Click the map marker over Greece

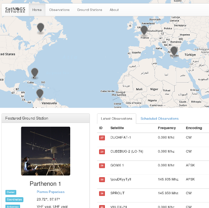click(x=174, y=51)
